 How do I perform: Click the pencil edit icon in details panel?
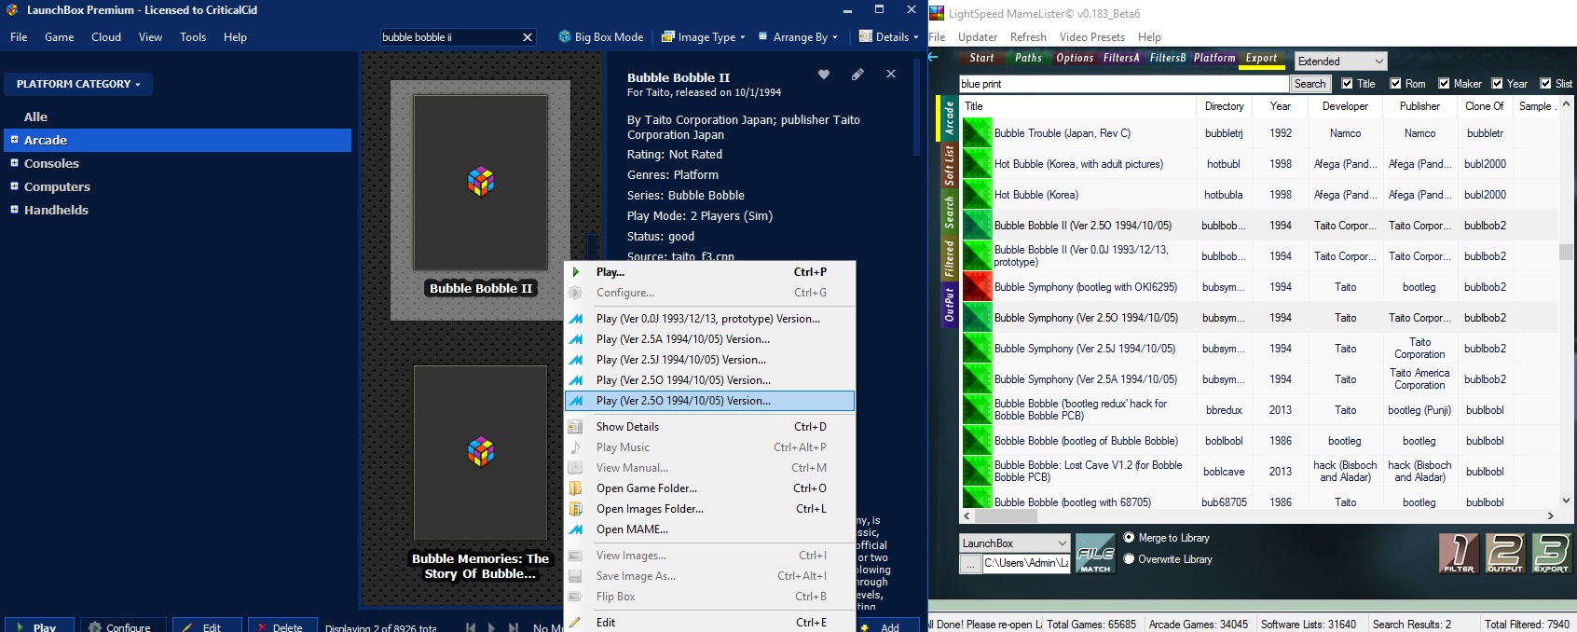coord(857,75)
